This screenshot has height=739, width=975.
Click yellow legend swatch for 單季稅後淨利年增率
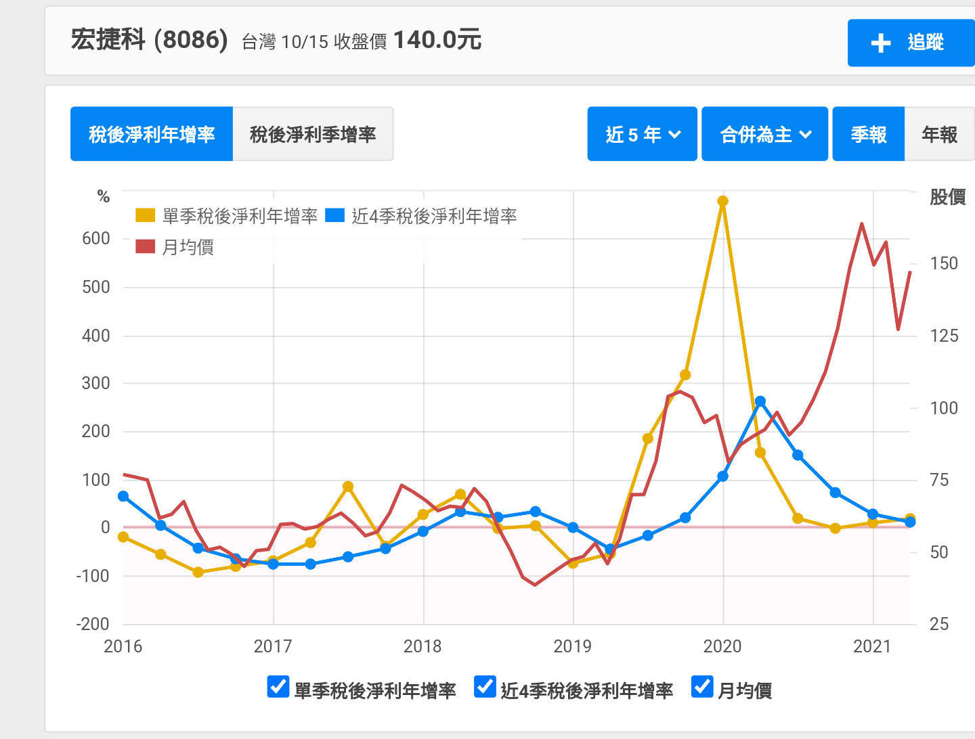[x=146, y=216]
